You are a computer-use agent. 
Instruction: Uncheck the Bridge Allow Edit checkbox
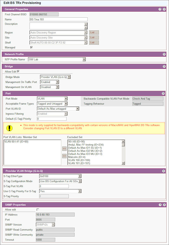tap(18, 72)
